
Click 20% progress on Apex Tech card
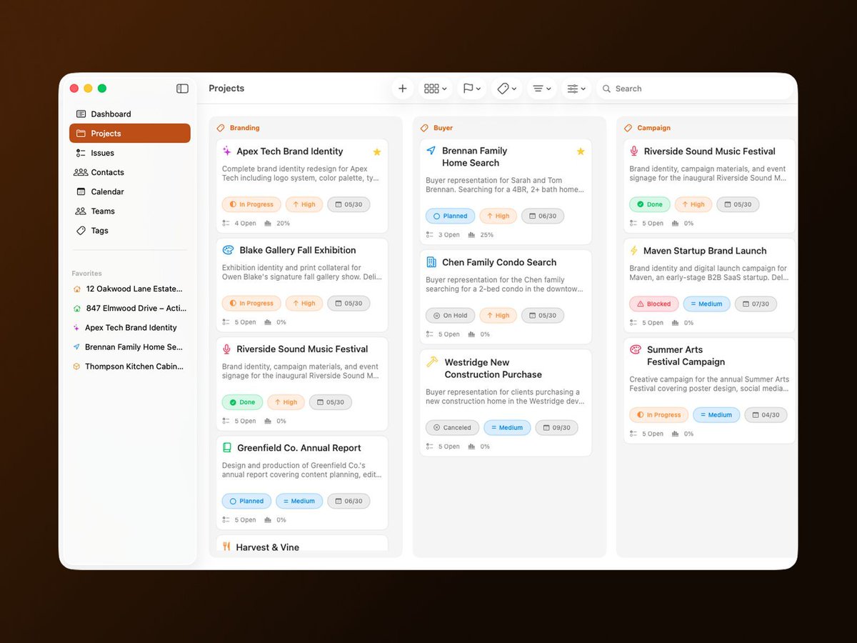point(277,224)
